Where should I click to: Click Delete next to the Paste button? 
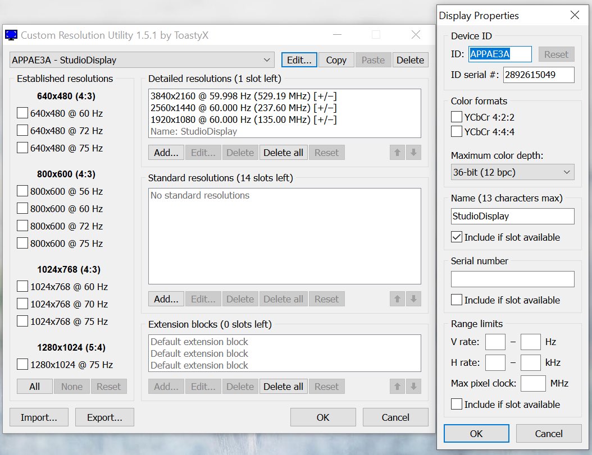tap(410, 60)
